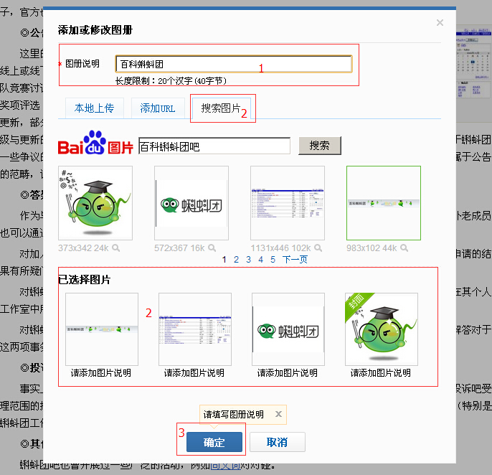Image resolution: width=492 pixels, height=475 pixels.
Task: Open the 添加URL tab
Action: (x=157, y=108)
